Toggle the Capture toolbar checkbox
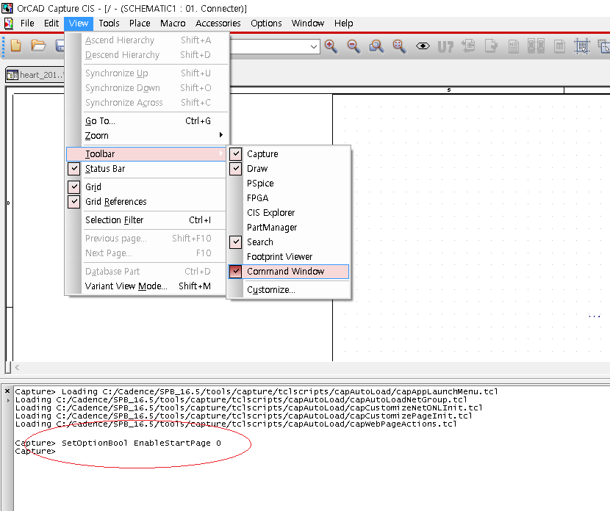The image size is (610, 511). click(236, 154)
